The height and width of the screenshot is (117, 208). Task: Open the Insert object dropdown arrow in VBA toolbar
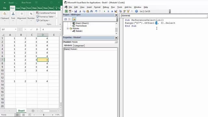point(73,11)
